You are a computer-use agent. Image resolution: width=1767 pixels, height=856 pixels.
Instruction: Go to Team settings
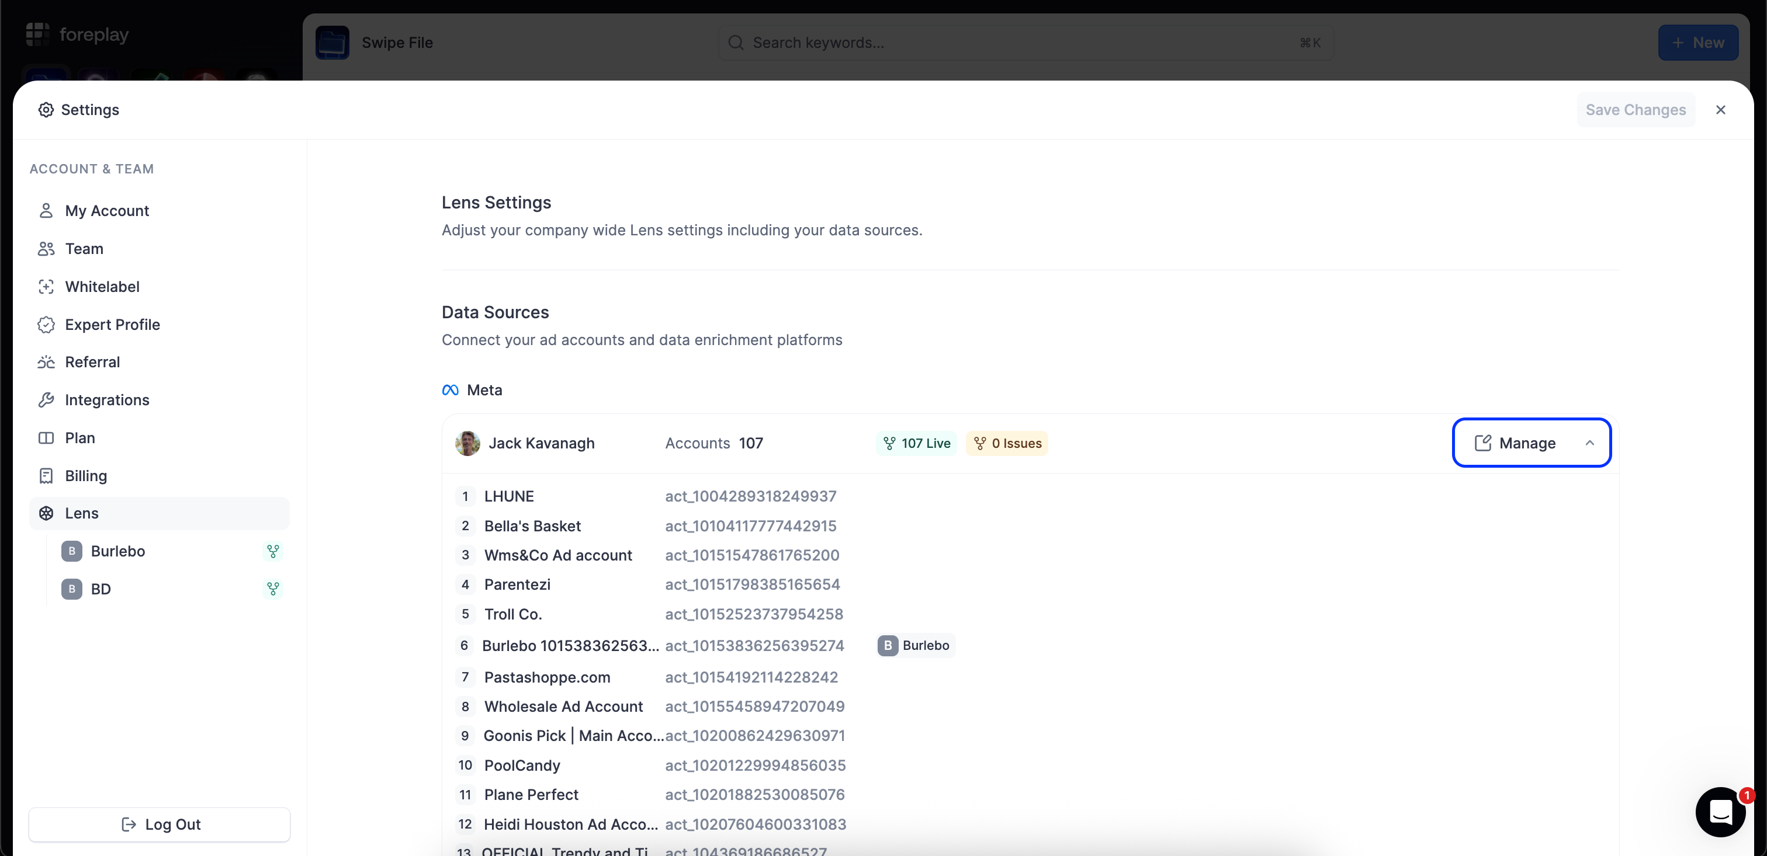point(159,249)
